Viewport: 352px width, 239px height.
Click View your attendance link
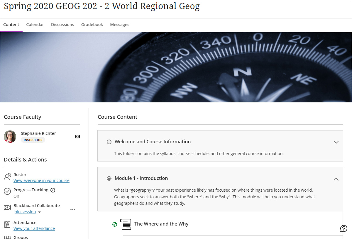[x=34, y=228]
